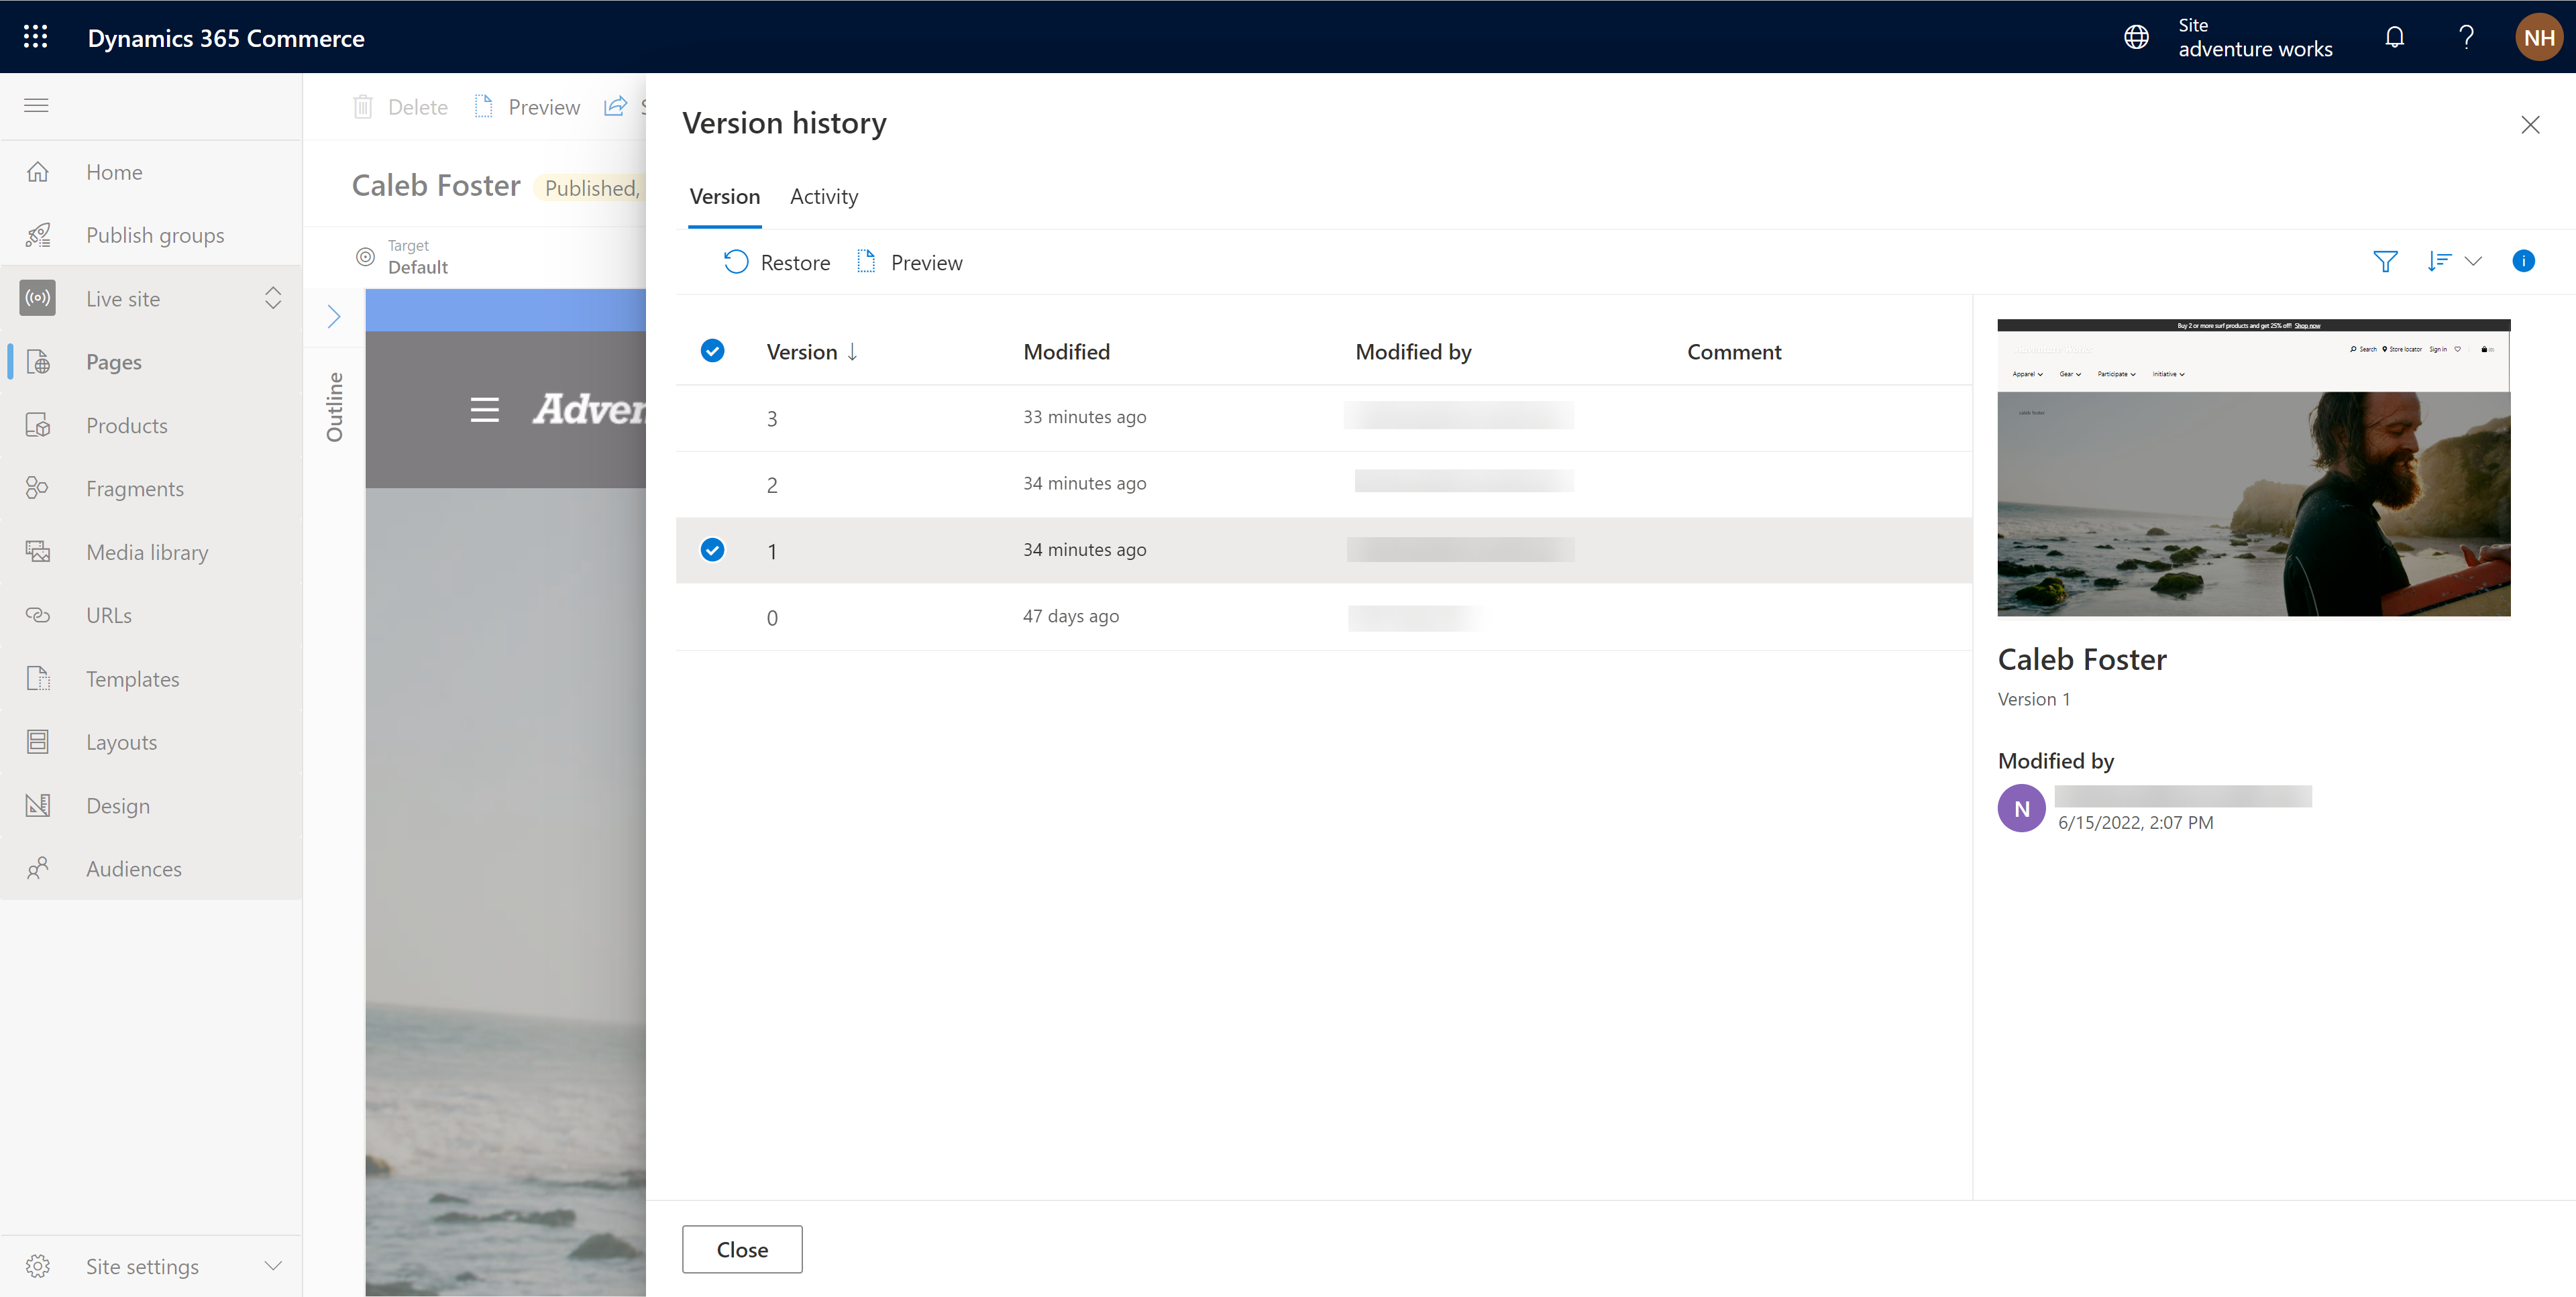Screen dimensions: 2576x1297
Task: Select the Version tab in history panel
Action: [x=723, y=195]
